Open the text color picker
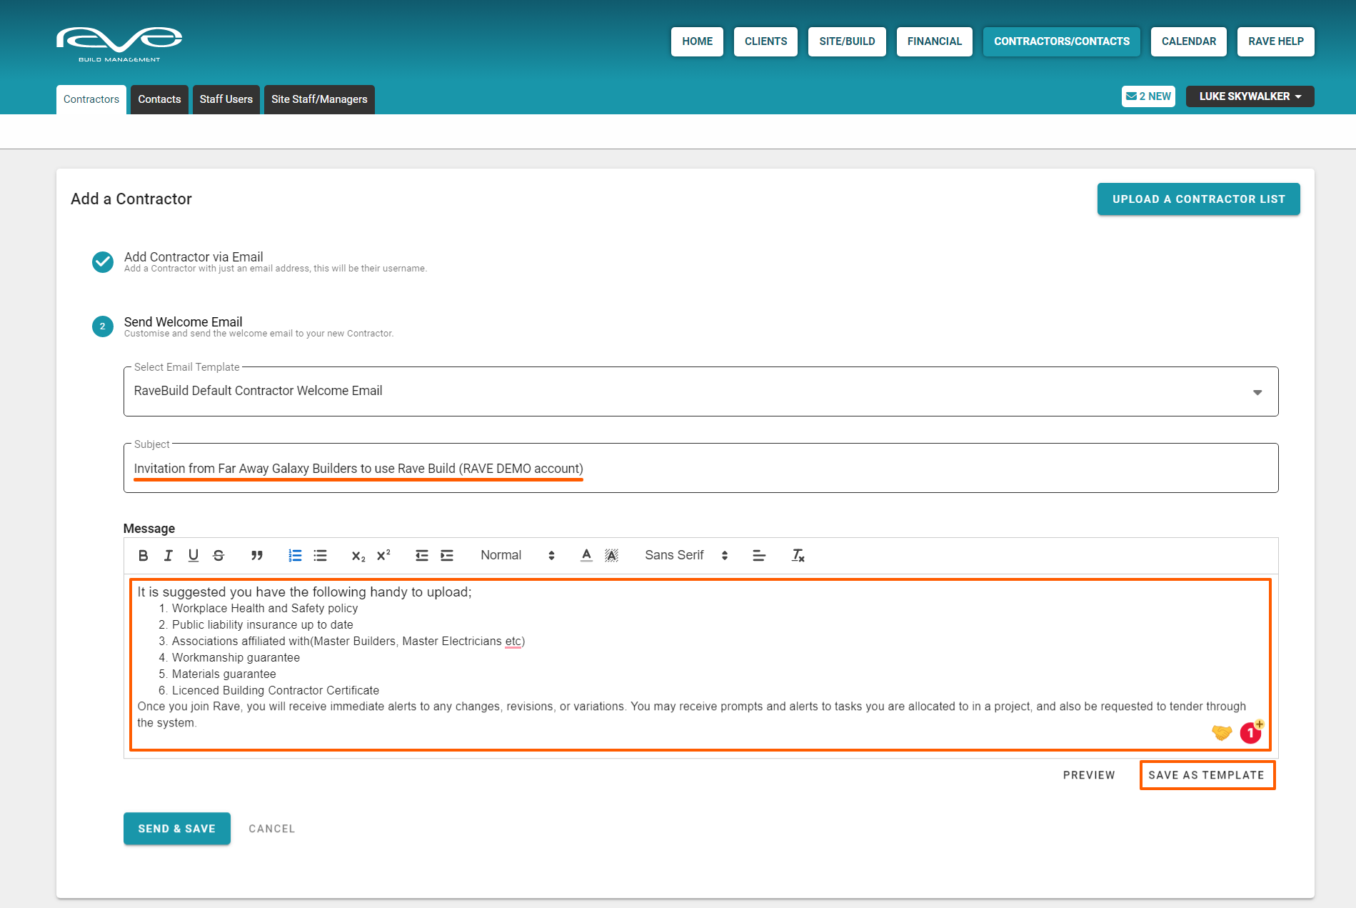Viewport: 1356px width, 908px height. (586, 556)
